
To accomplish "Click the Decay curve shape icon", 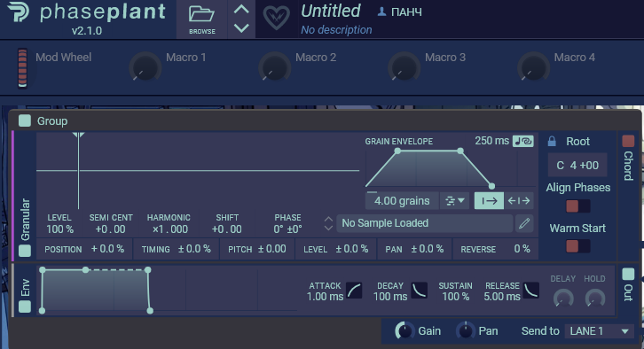I will tap(419, 291).
